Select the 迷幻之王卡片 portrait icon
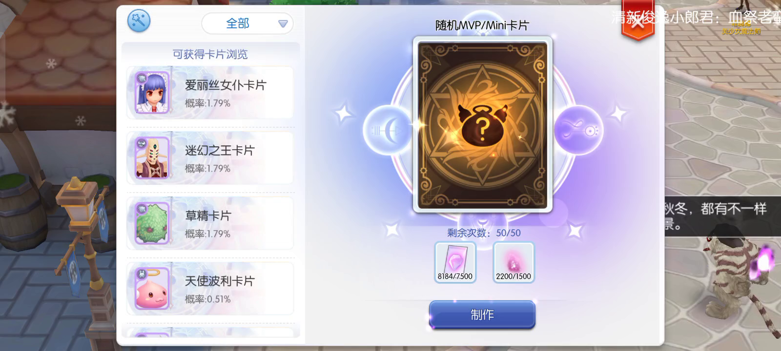The image size is (781, 351). click(152, 158)
